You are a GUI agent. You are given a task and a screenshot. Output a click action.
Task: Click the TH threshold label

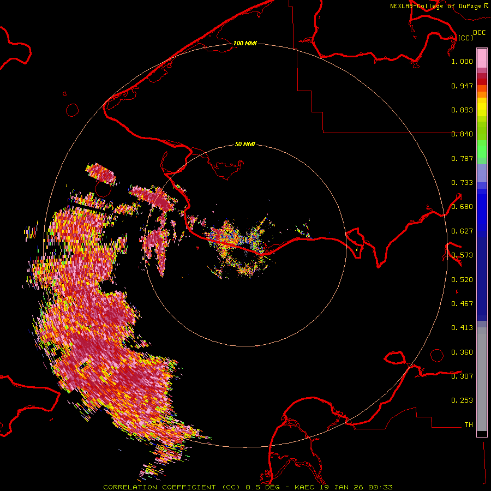coord(469,425)
